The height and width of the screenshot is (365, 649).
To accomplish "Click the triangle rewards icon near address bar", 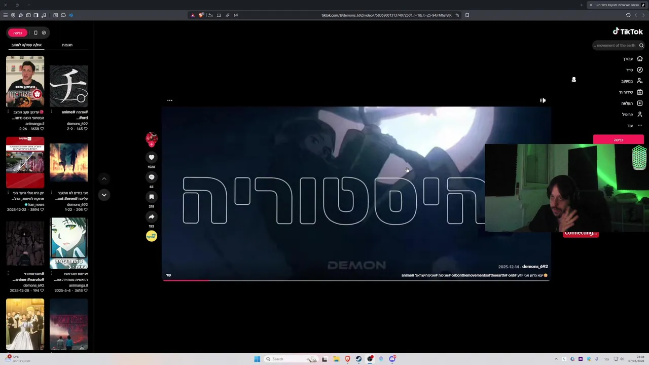I will click(193, 15).
